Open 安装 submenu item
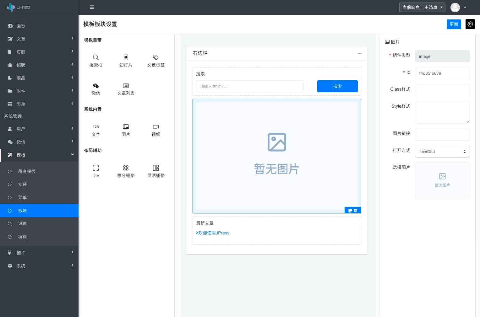The image size is (480, 317). tap(39, 184)
